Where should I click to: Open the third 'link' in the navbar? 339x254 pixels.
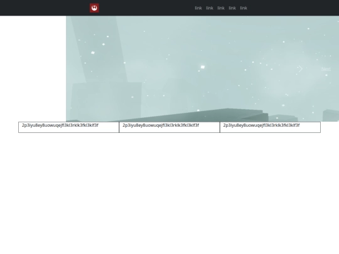coord(221,8)
